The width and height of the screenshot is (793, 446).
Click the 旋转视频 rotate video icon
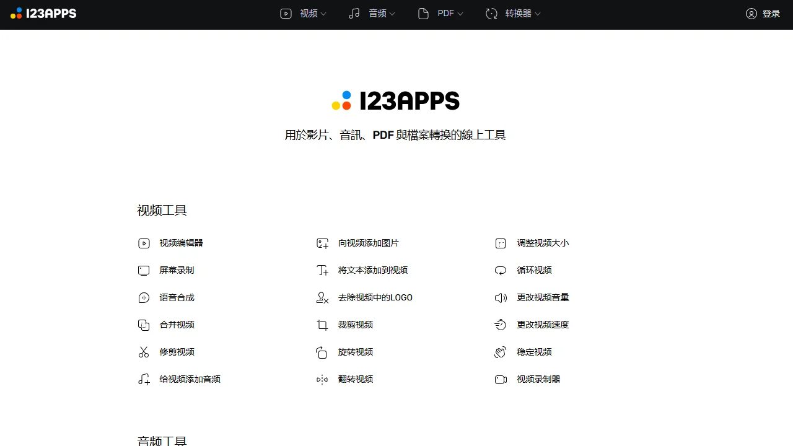click(x=322, y=352)
